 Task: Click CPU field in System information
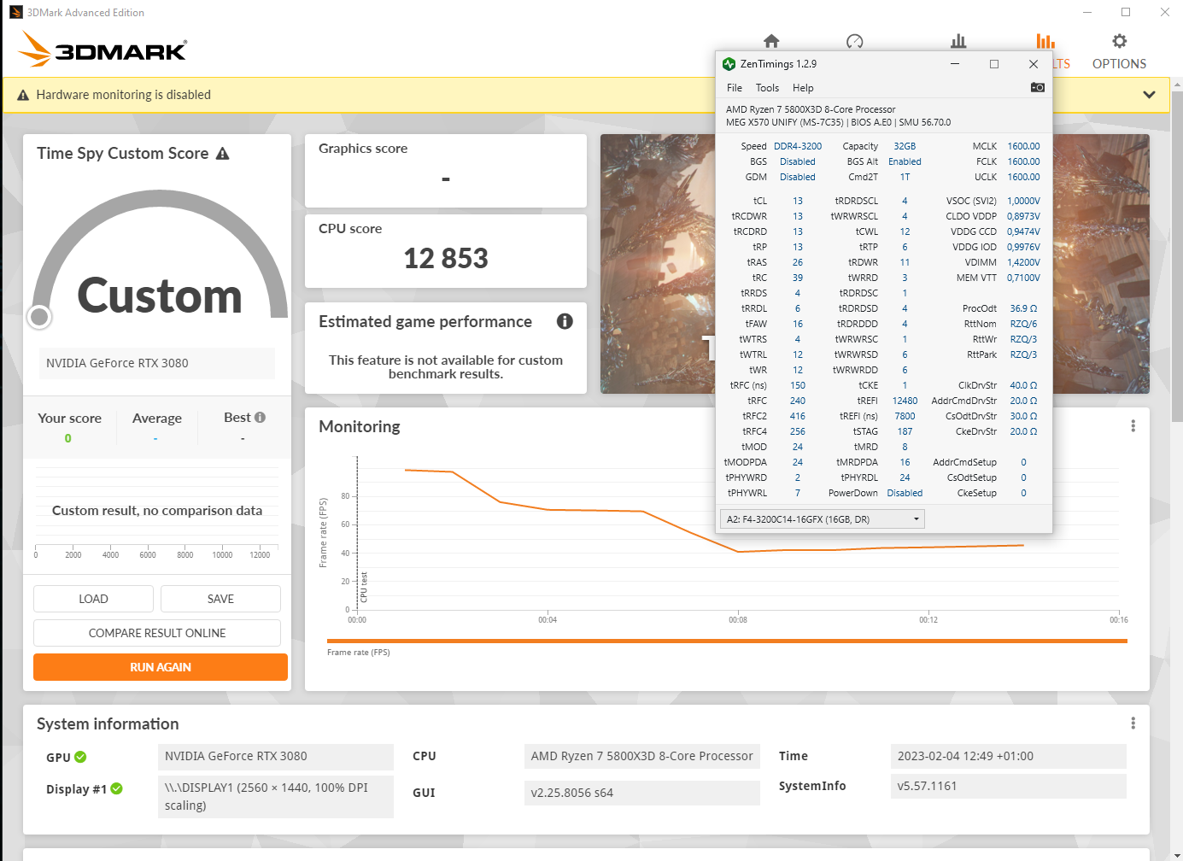[641, 756]
